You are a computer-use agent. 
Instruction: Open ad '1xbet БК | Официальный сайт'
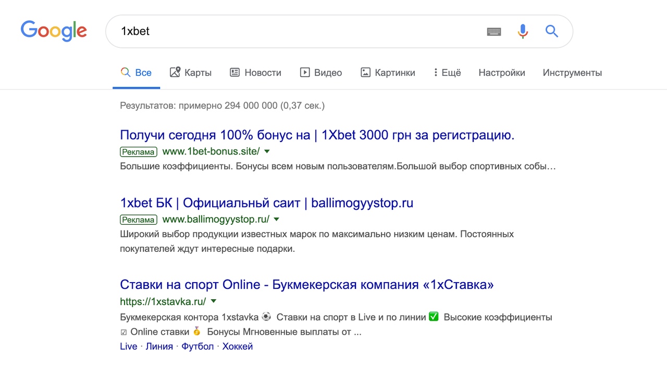(266, 203)
